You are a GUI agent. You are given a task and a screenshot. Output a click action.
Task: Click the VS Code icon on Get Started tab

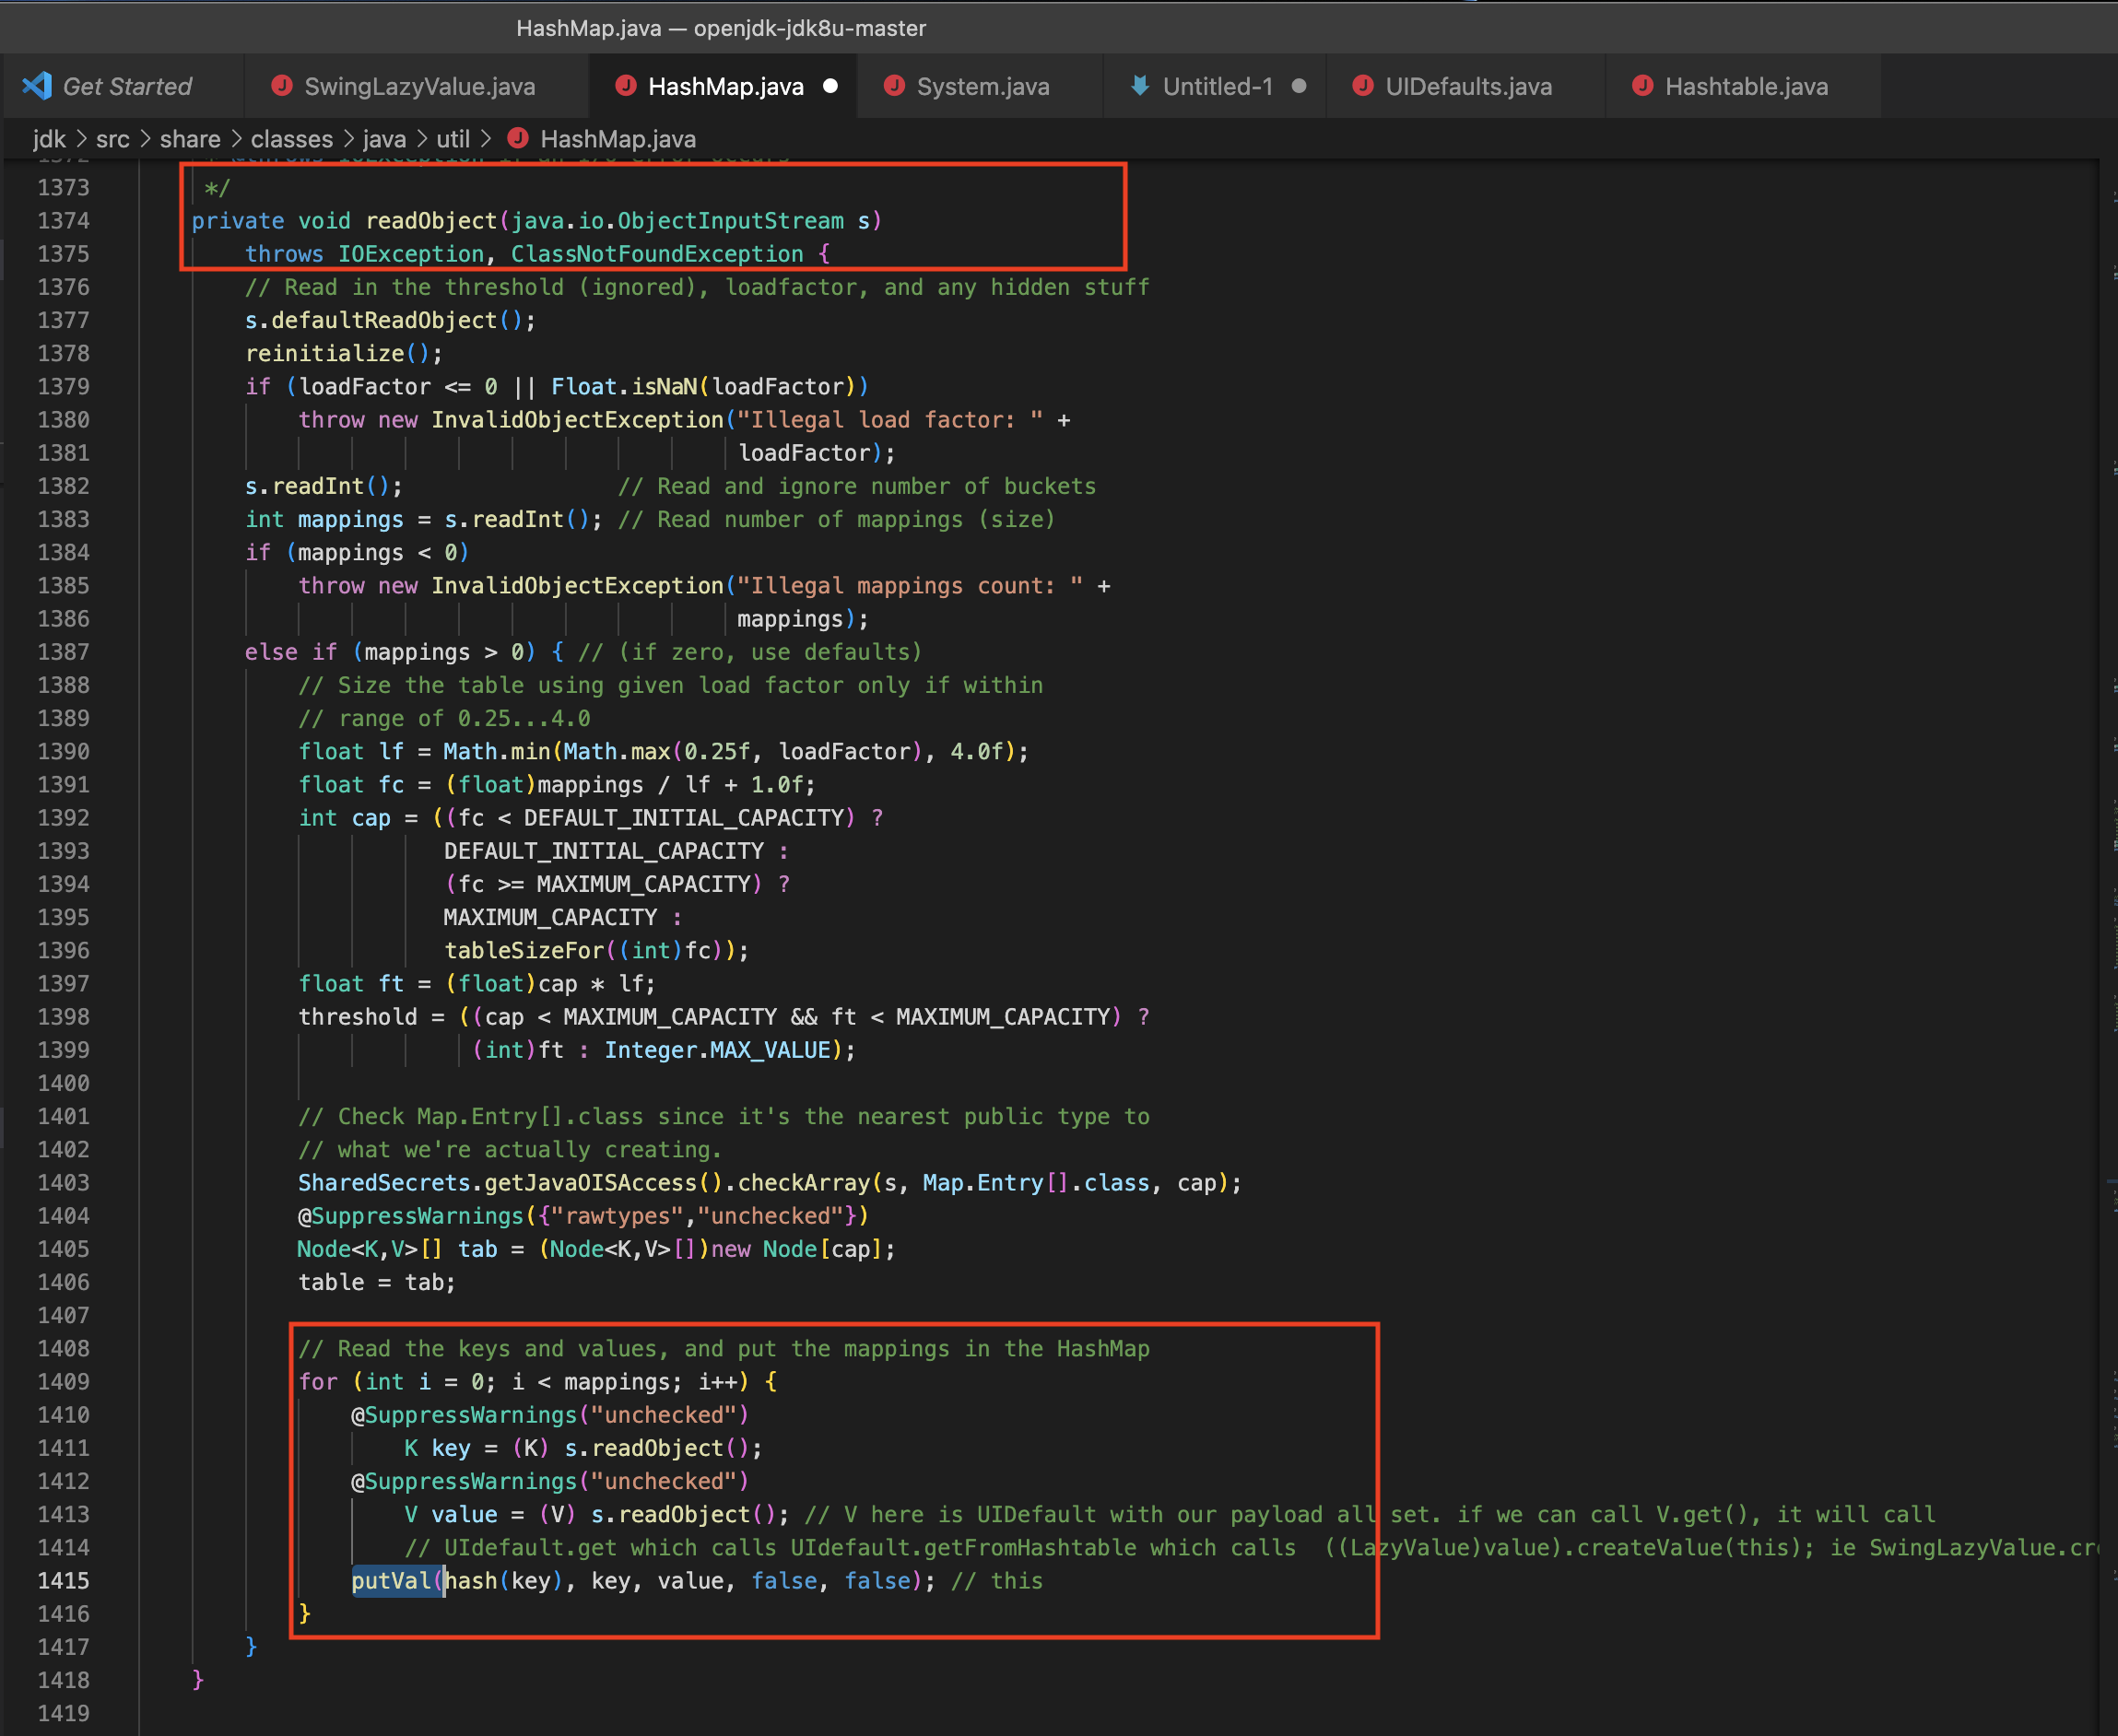tap(37, 86)
